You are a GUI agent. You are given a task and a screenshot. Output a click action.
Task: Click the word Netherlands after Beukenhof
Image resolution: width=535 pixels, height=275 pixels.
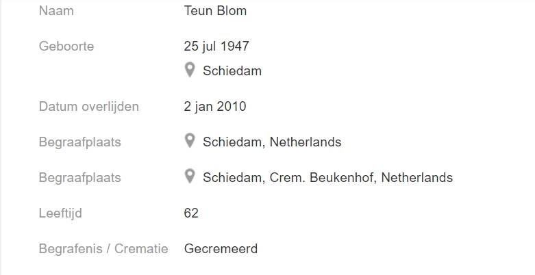pos(417,178)
